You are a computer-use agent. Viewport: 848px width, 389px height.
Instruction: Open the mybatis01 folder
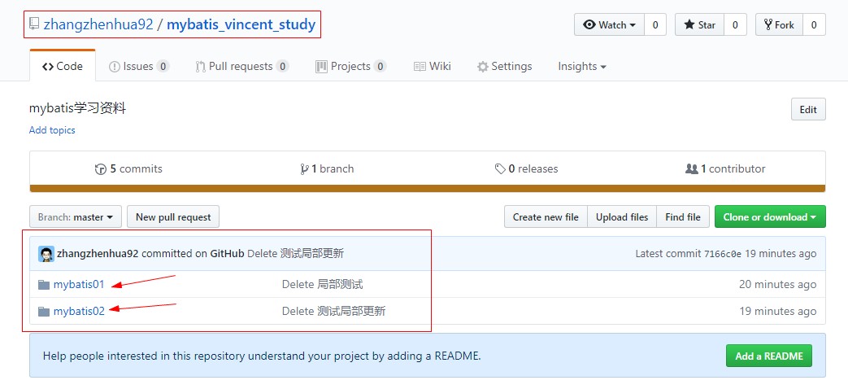pyautogui.click(x=78, y=284)
